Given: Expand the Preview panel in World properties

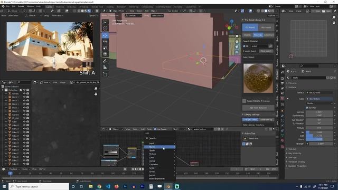Looking at the screenshot, I should tap(292, 83).
